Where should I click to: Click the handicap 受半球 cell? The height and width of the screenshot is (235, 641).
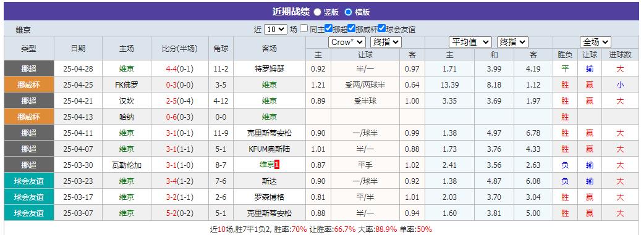click(365, 101)
